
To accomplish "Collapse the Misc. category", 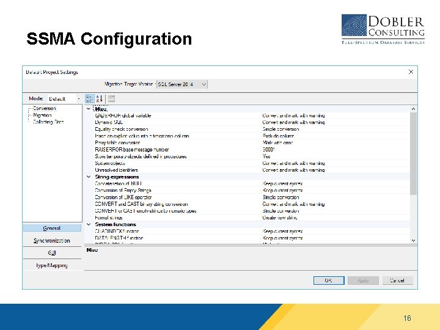I will 89,109.
